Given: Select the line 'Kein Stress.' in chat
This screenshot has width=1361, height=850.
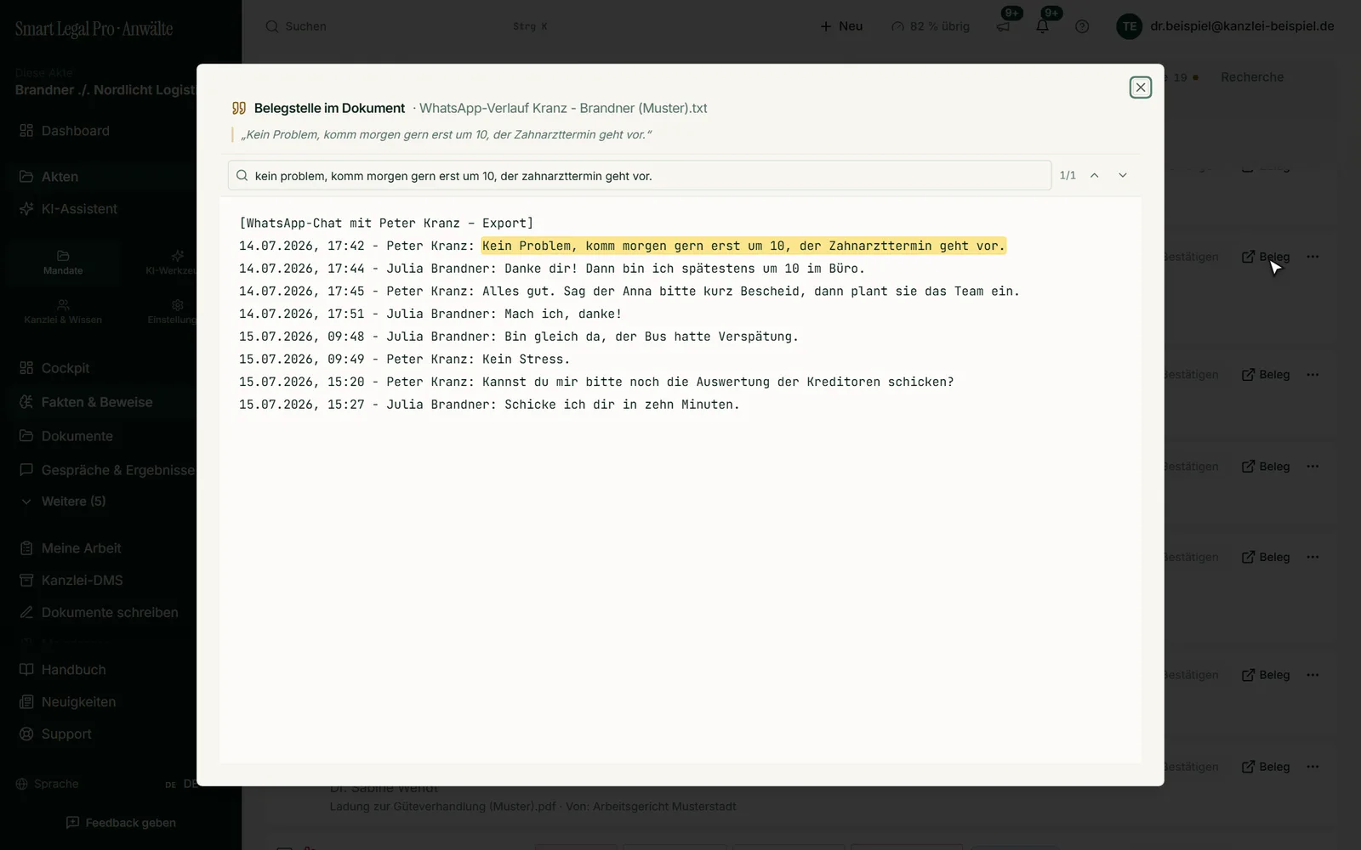Looking at the screenshot, I should click(x=526, y=360).
